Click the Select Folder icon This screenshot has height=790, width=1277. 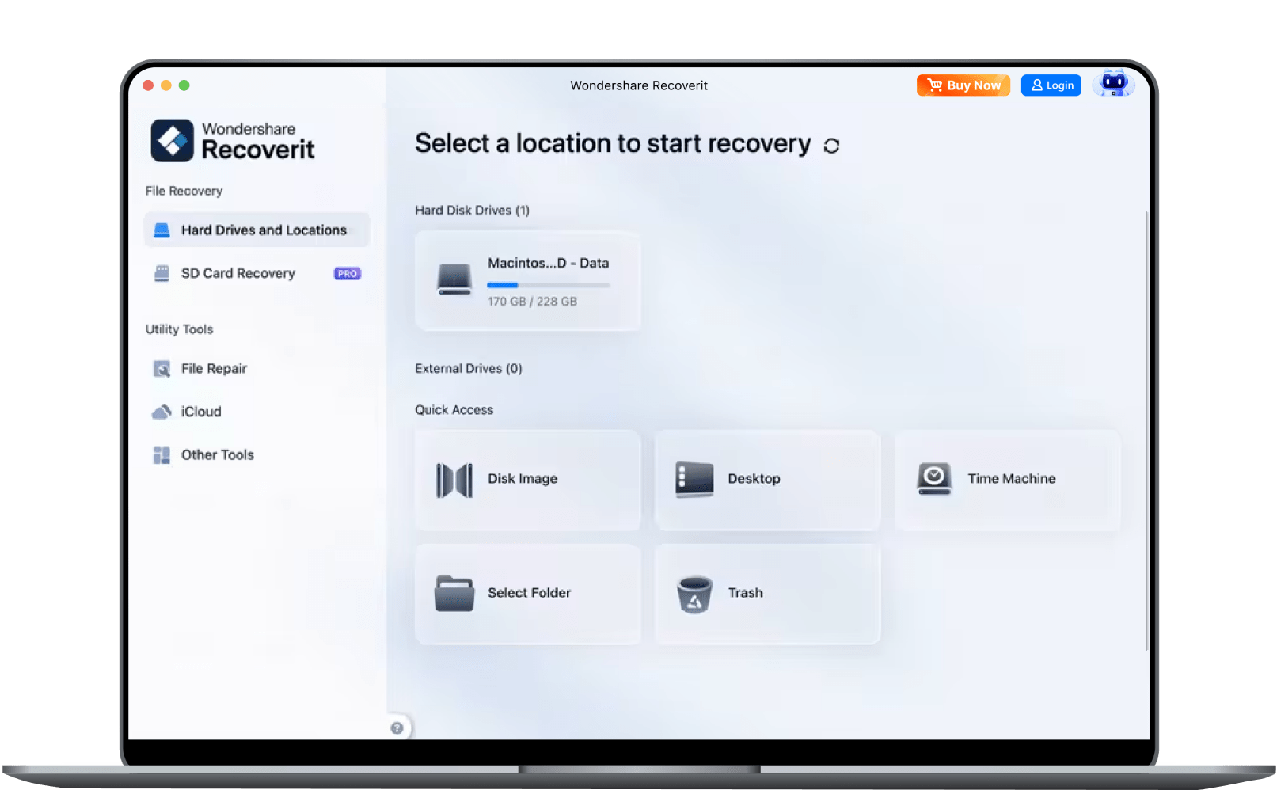454,594
